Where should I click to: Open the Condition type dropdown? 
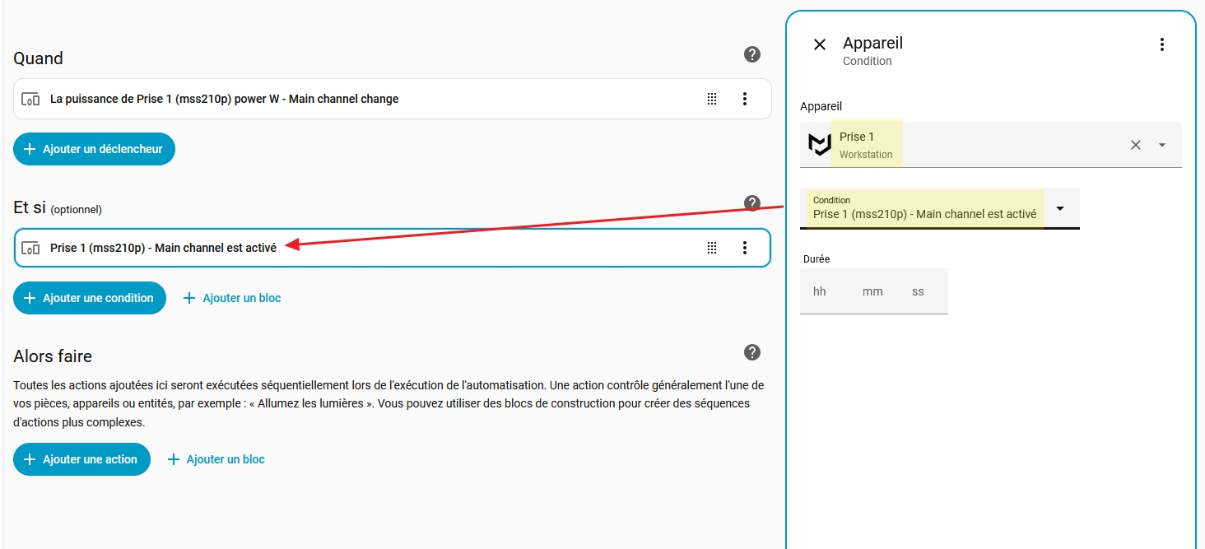(x=1060, y=208)
